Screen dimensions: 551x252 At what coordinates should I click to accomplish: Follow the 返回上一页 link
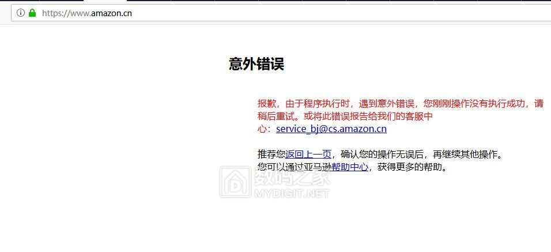click(x=308, y=155)
